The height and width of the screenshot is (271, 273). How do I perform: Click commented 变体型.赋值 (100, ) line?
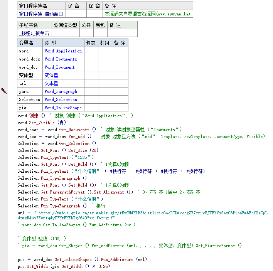[x=42, y=239]
